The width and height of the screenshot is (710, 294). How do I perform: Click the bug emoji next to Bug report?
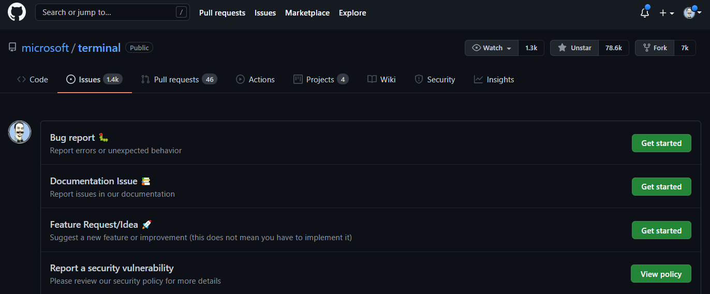104,138
